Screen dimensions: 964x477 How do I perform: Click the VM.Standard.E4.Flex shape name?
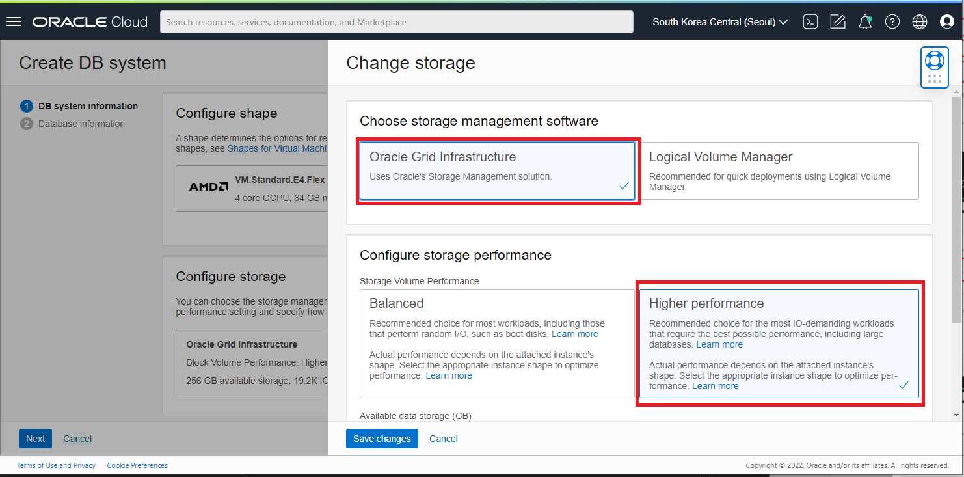tap(280, 180)
